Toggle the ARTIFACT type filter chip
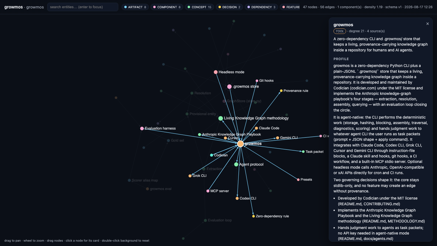The width and height of the screenshot is (437, 246). [135, 7]
